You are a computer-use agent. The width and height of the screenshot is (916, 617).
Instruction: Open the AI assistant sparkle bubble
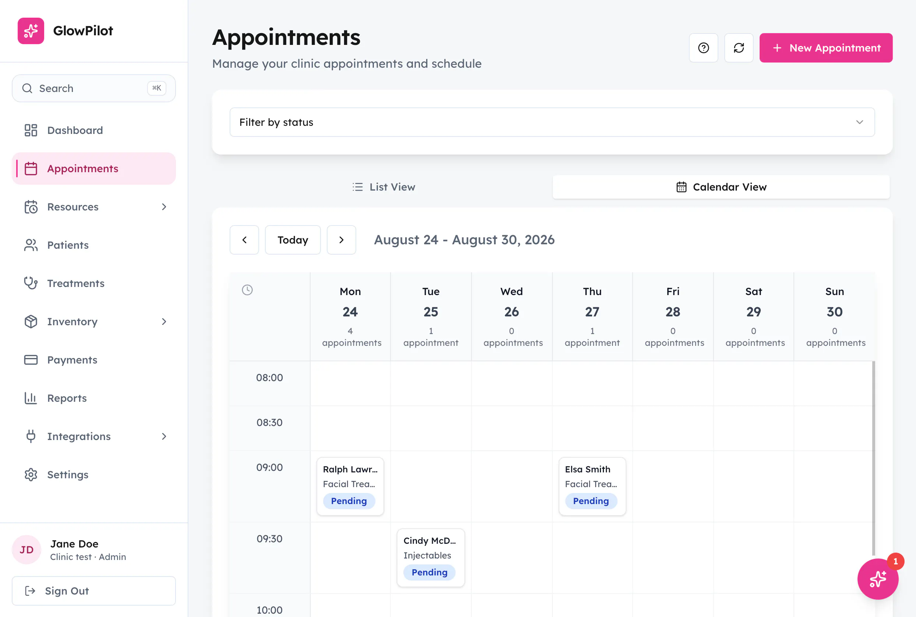click(878, 579)
